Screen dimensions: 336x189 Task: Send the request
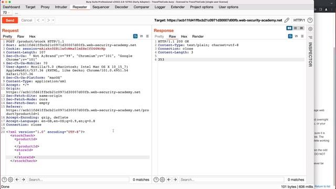10,20
